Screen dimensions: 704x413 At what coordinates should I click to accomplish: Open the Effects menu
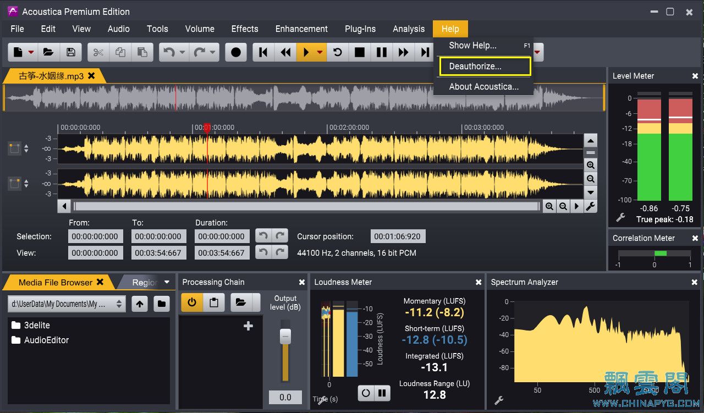pos(245,29)
